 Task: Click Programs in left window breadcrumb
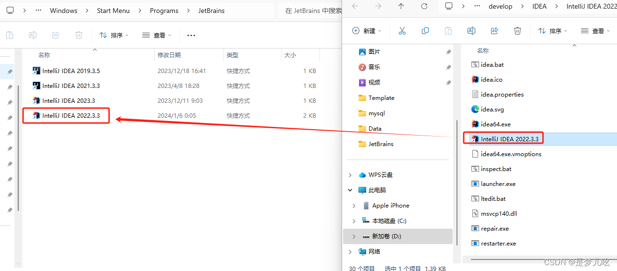pos(164,11)
